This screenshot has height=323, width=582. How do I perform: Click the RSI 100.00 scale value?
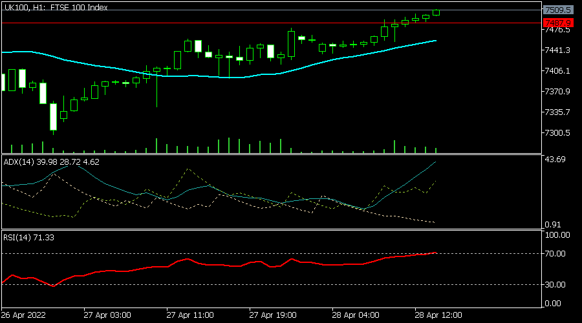pyautogui.click(x=557, y=235)
